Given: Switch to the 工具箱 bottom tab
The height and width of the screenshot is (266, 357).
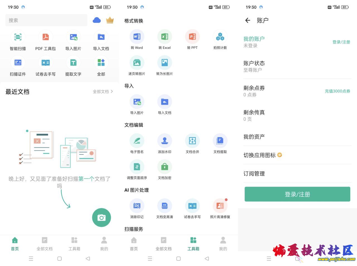Looking at the screenshot, I should [x=74, y=244].
